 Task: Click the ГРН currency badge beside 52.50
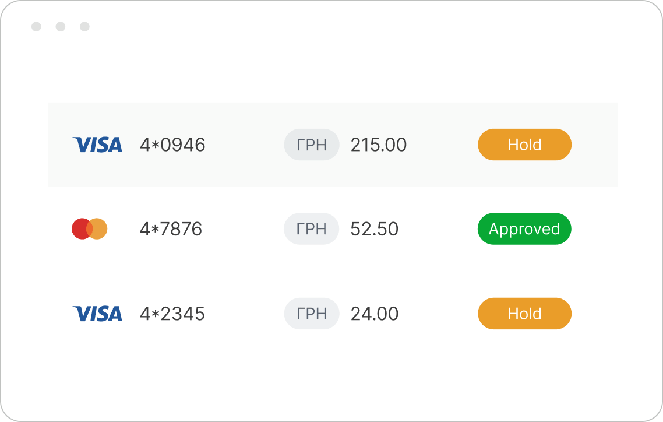(x=312, y=228)
